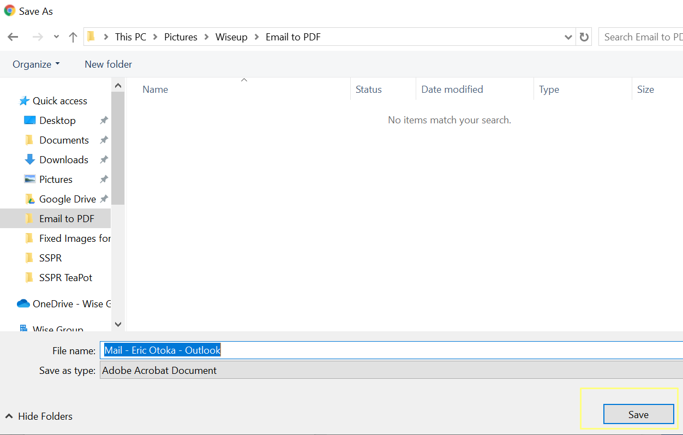The image size is (683, 435).
Task: Open Google Drive in the sidebar
Action: pos(68,199)
